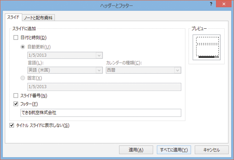Screen dimensions: 234x160
Task: Toggle タイトル スライドに表示しない checkbox
Action: click(x=12, y=125)
